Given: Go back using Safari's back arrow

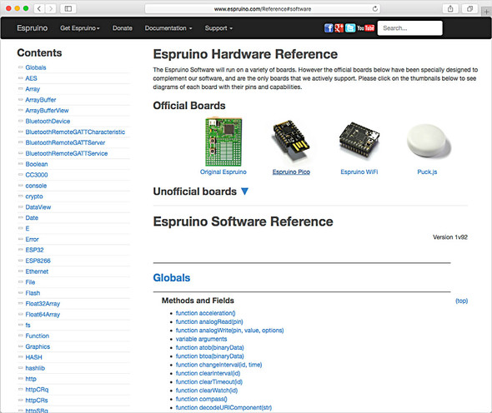Looking at the screenshot, I should click(x=39, y=9).
